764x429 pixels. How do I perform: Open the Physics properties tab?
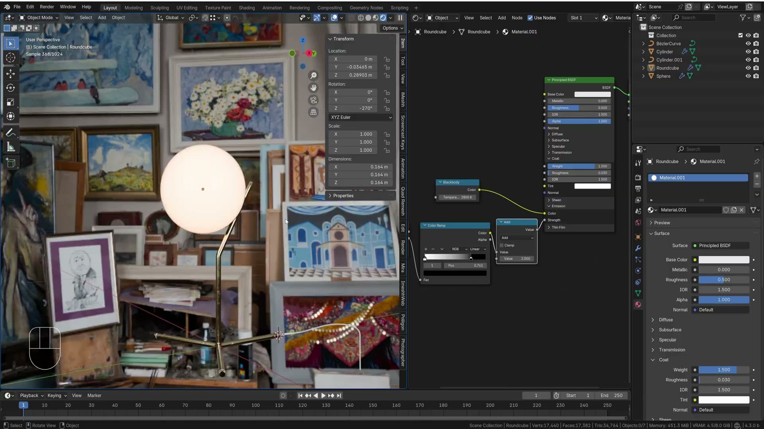[638, 271]
